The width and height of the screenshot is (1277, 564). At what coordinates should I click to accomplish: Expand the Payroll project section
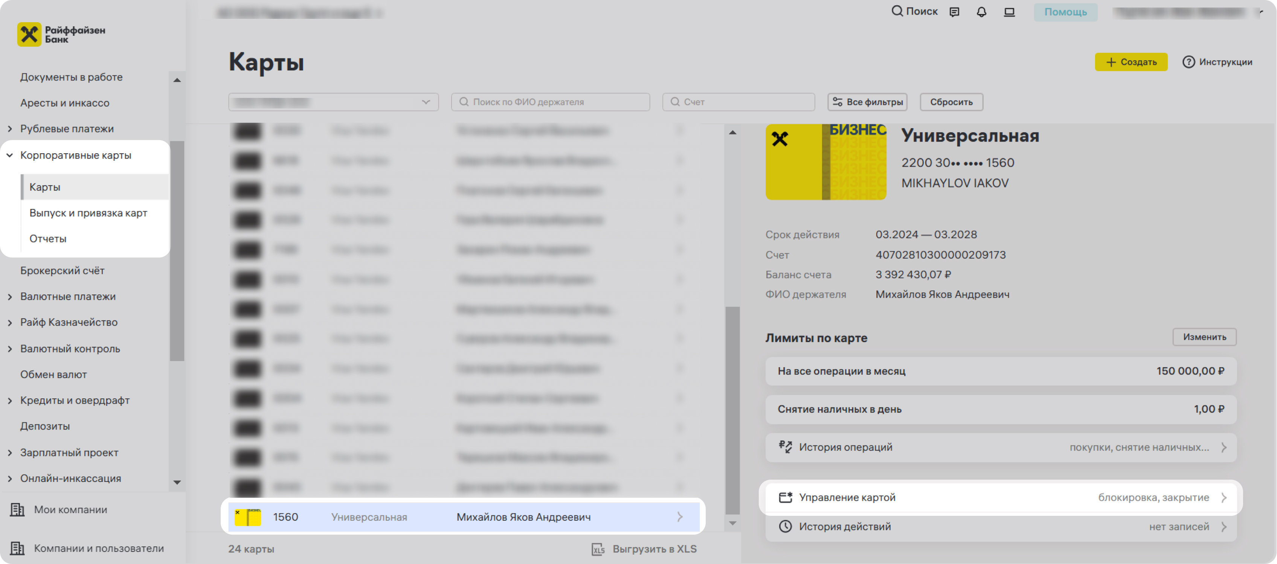tap(10, 453)
